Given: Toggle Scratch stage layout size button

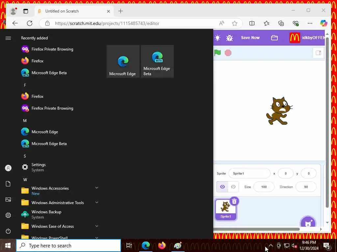Looking at the screenshot, I should coord(318,53).
